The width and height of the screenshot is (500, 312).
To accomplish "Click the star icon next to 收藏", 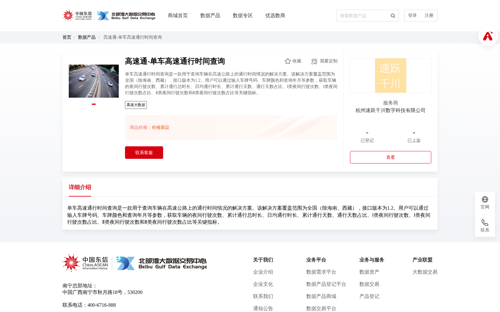I will [x=288, y=61].
